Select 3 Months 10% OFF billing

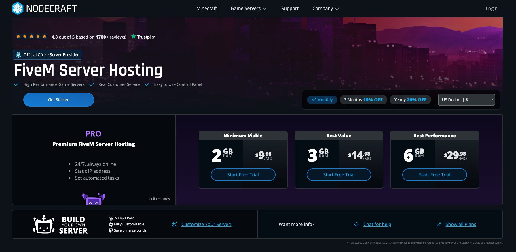(x=363, y=100)
